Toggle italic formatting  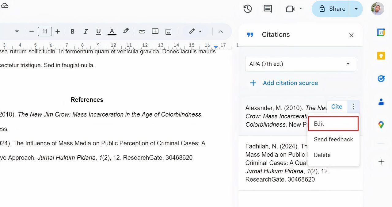(x=85, y=31)
